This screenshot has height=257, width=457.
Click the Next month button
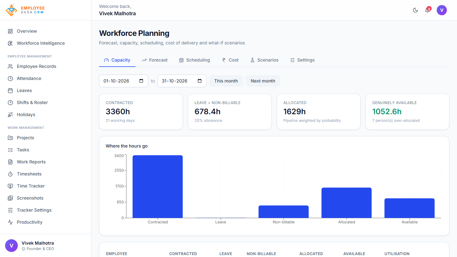click(263, 81)
